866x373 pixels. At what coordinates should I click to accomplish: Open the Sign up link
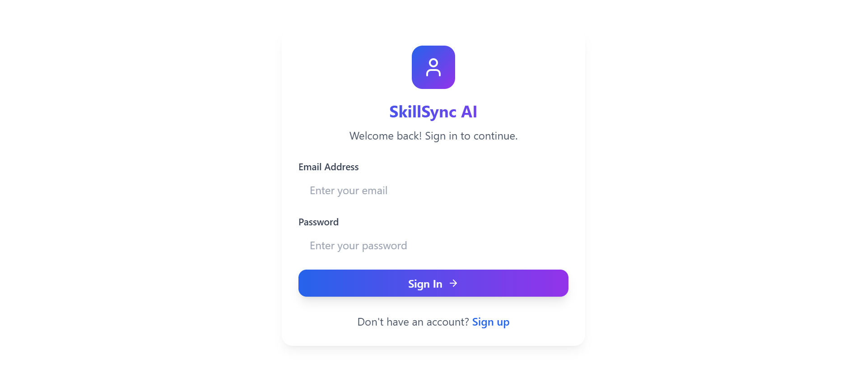point(490,322)
